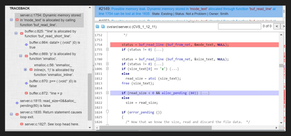The image size is (291, 136).
Task: Expand folded block at line 1806
Action: coord(107,69)
